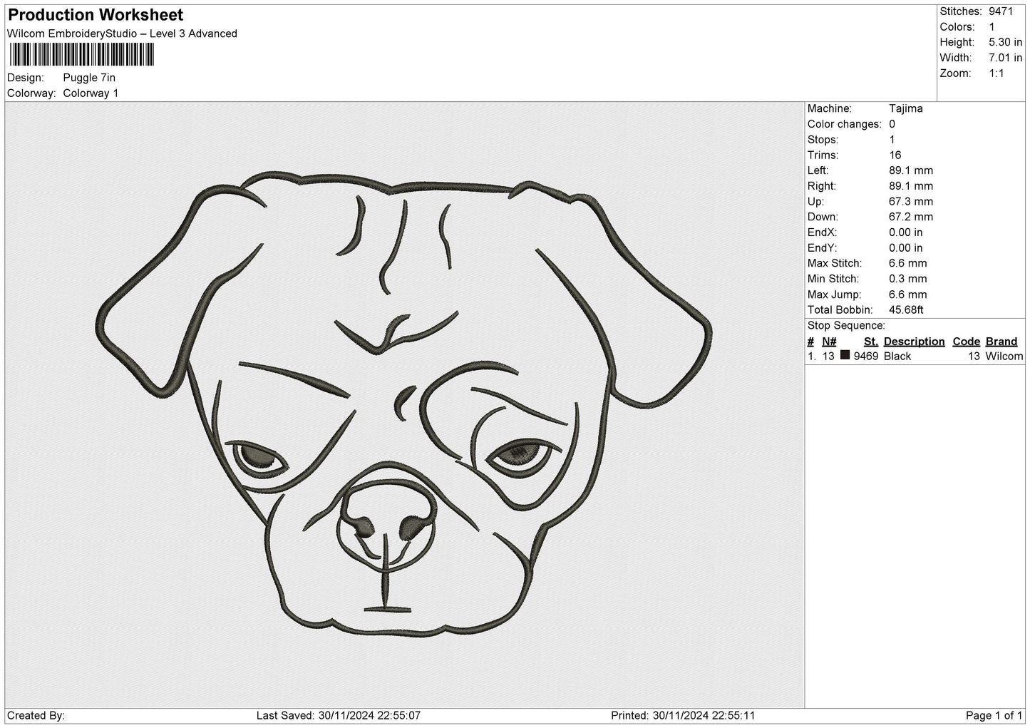Click the Wilcom brand entry
Image resolution: width=1030 pixels, height=728 pixels.
tap(1004, 357)
